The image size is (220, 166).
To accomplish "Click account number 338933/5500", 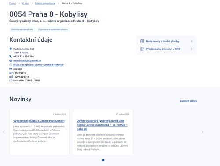I will pyautogui.click(x=33, y=81).
